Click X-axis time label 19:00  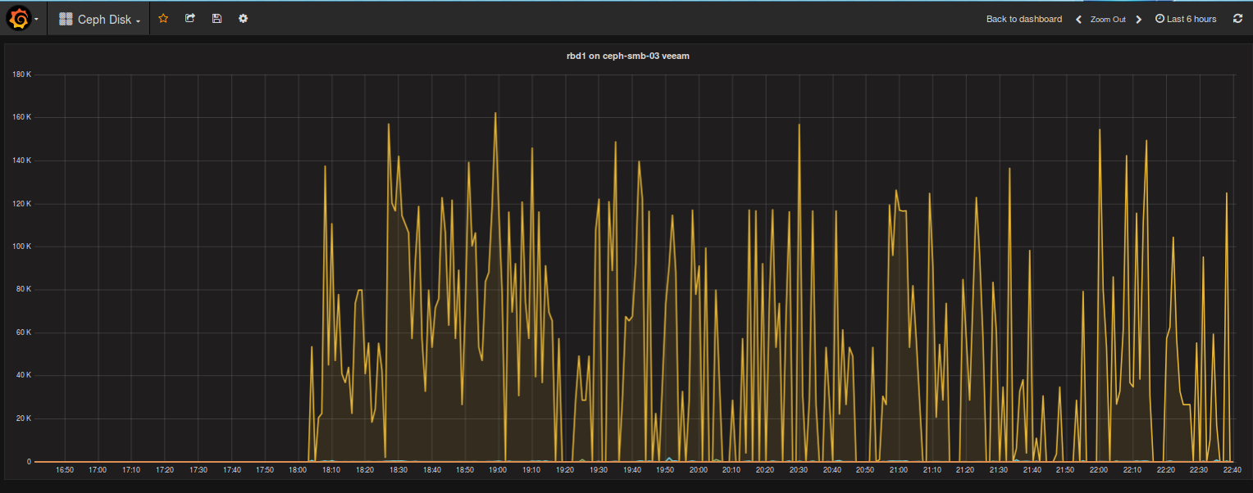(x=499, y=470)
